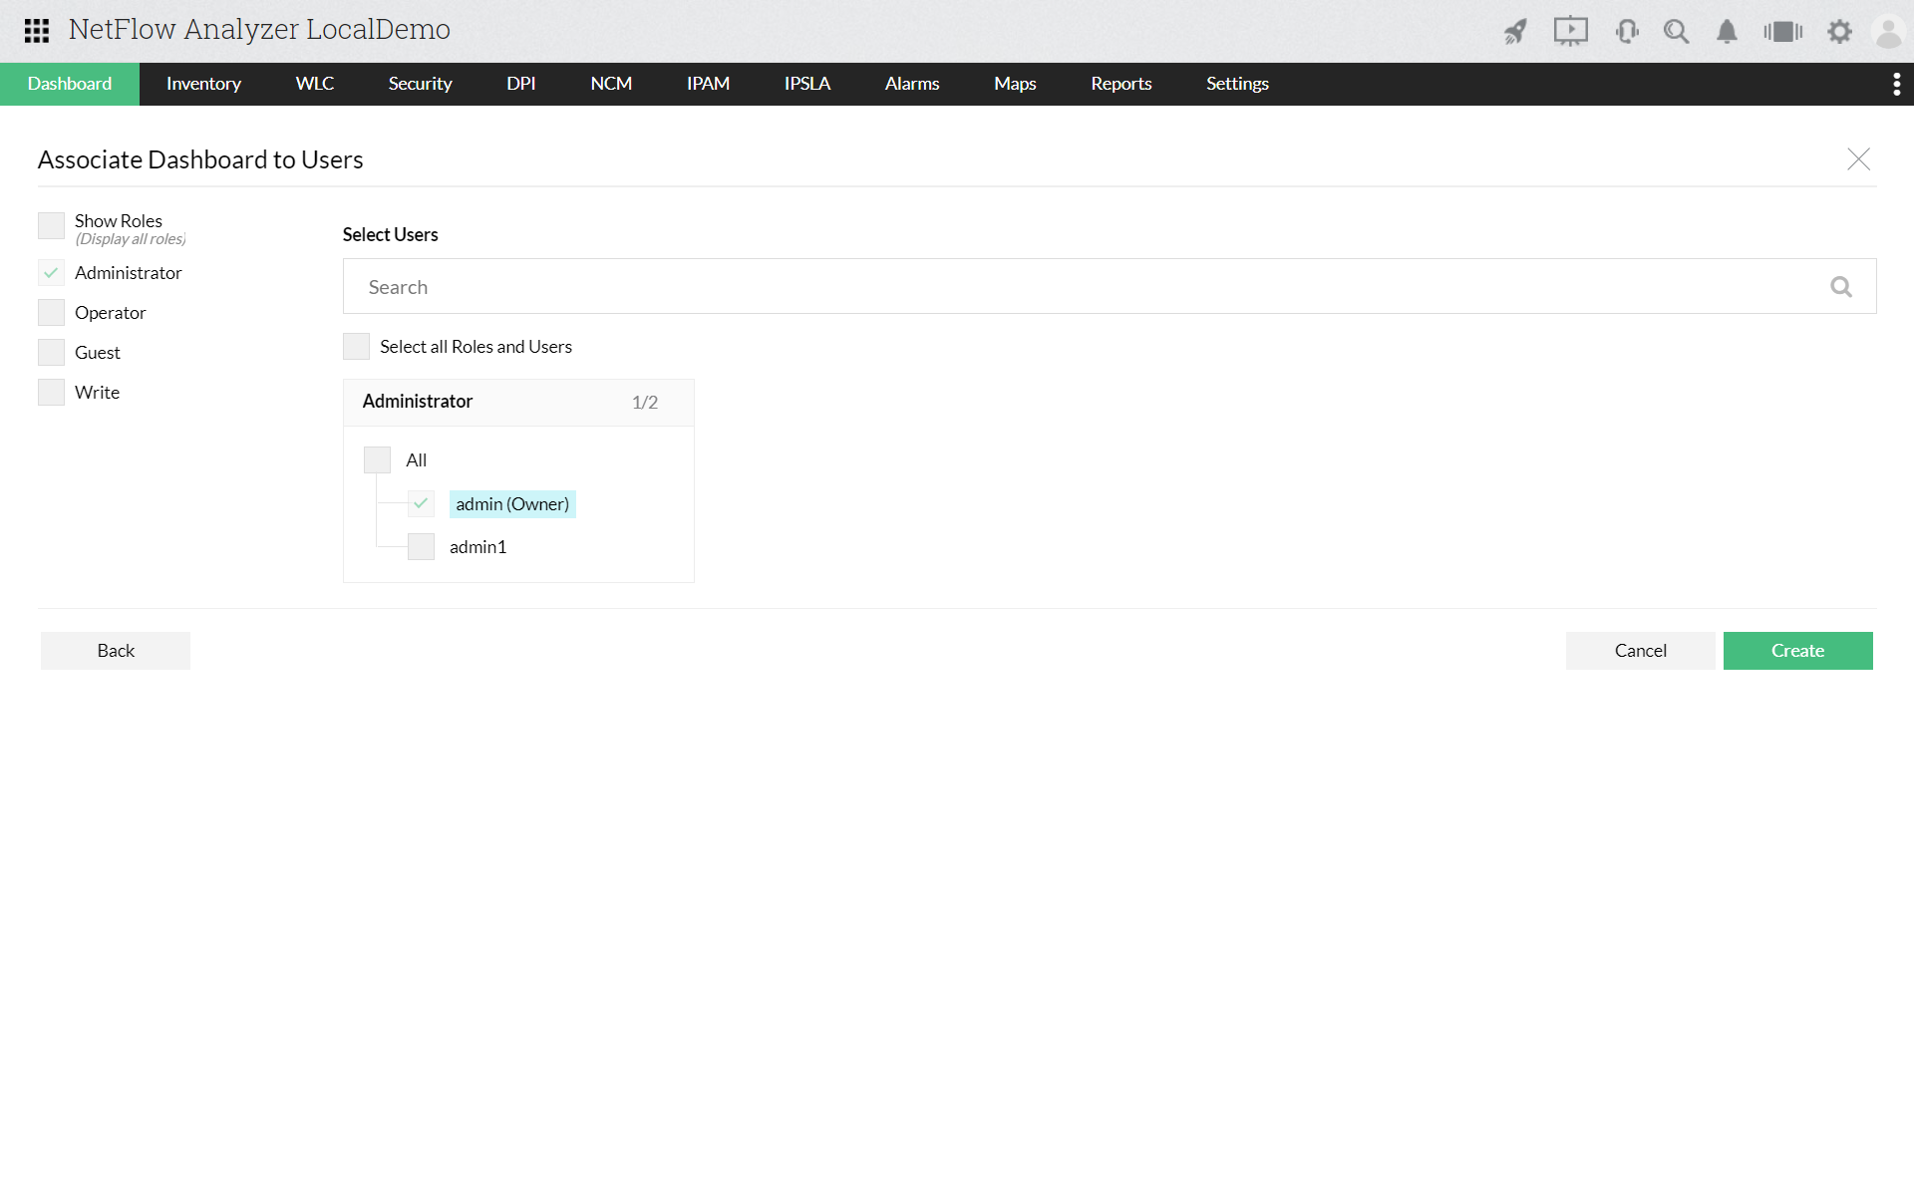Click the user profile avatar
This screenshot has width=1914, height=1196.
point(1888,32)
